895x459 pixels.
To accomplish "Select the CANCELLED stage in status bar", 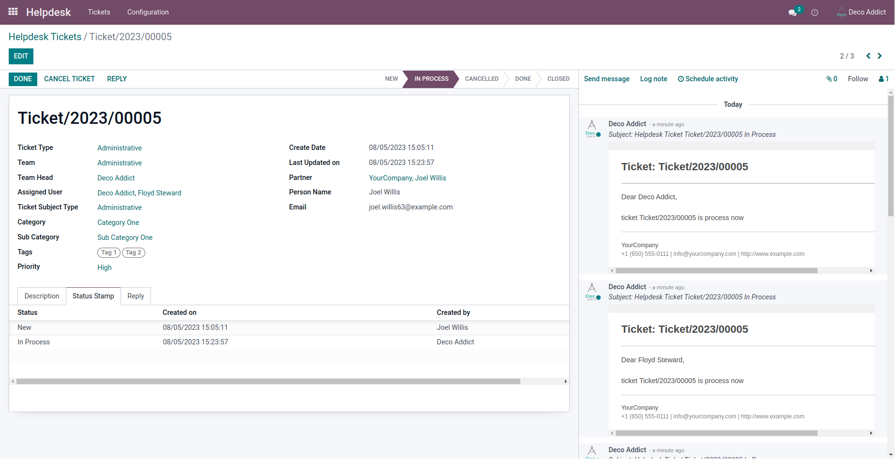I will (482, 79).
